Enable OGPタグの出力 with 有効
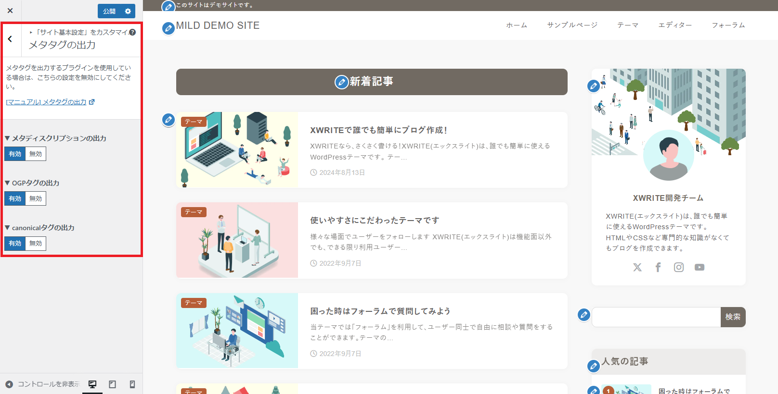 point(15,198)
